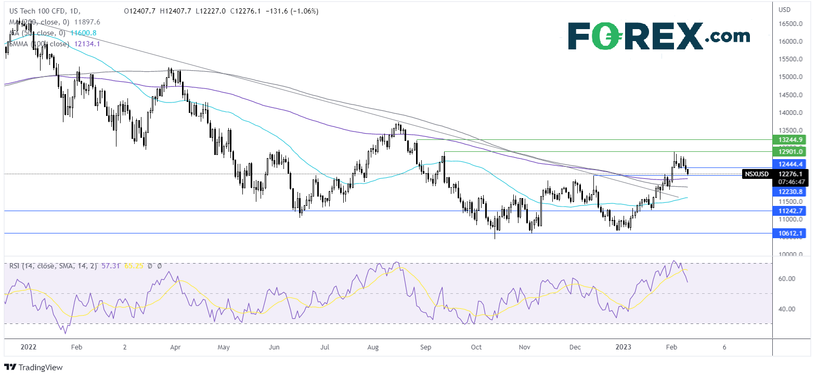Select the blue 12444.4 price label
Screen dimensions: 817x377
click(x=790, y=164)
